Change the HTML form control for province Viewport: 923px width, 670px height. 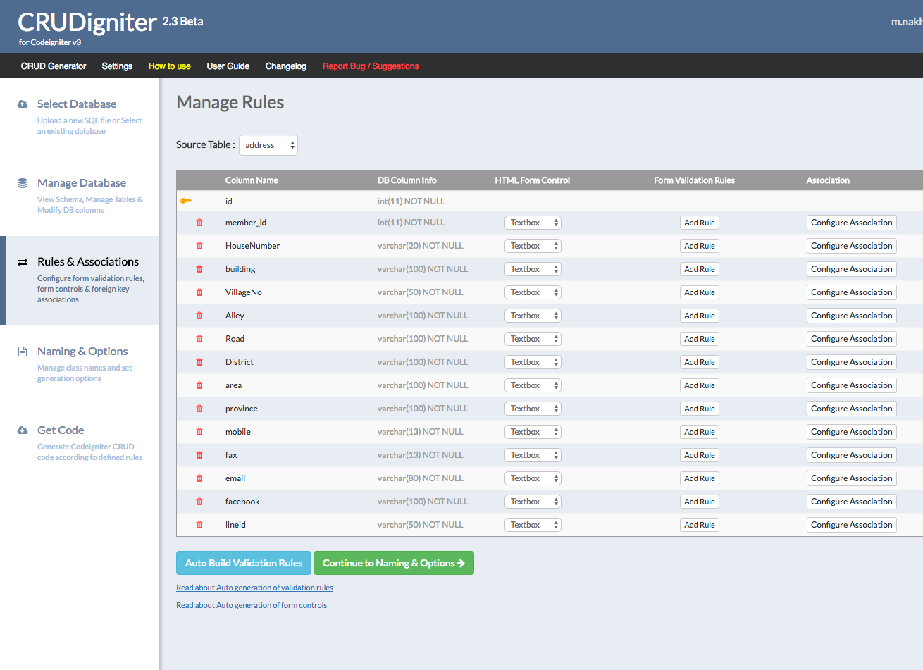[x=533, y=409]
